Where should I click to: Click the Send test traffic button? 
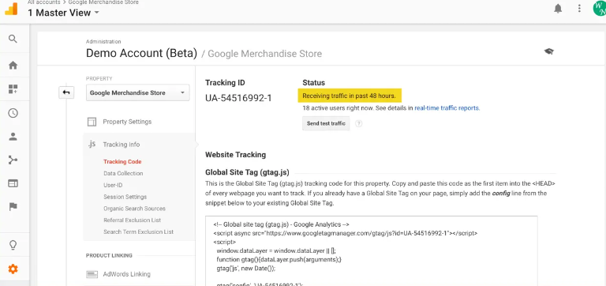(326, 123)
